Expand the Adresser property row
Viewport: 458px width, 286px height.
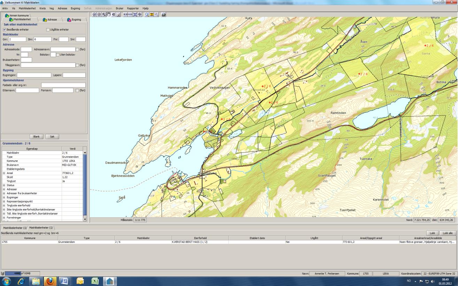pos(4,189)
